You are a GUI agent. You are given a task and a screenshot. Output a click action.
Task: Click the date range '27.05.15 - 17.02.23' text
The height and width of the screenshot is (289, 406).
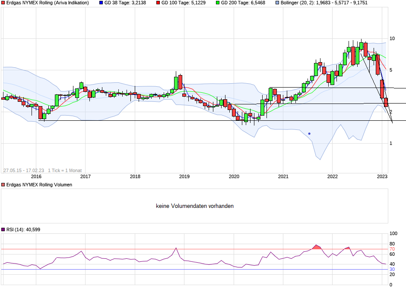pyautogui.click(x=24, y=171)
